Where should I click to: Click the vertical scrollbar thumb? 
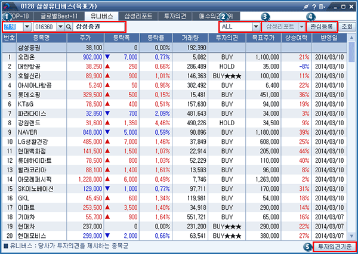(351, 52)
